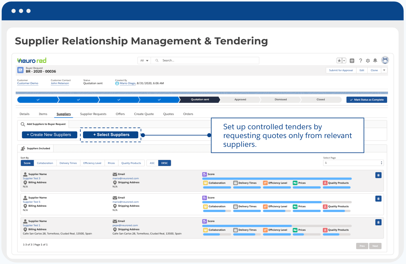Open notifications via the bell icon

point(375,60)
